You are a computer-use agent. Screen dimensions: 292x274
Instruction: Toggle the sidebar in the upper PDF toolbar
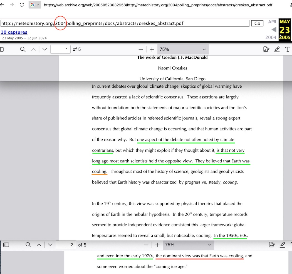click(2, 50)
